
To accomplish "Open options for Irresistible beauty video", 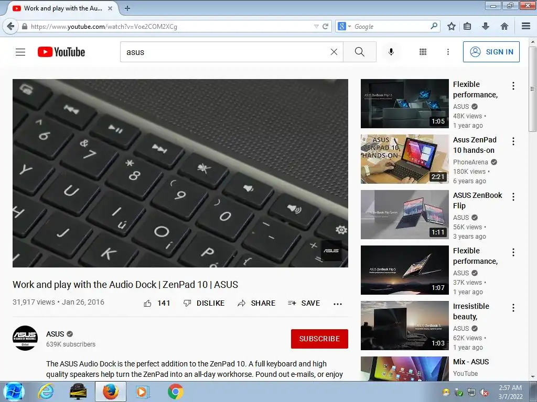I will click(x=513, y=308).
